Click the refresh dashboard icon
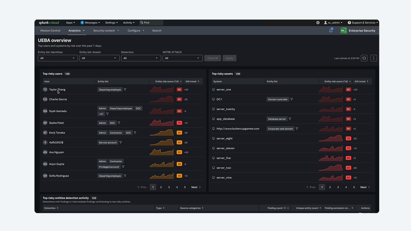This screenshot has width=411, height=231. 364,58
